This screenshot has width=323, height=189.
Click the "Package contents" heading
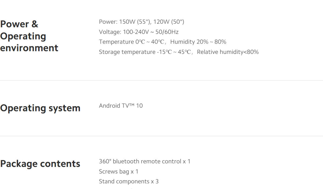coord(40,164)
